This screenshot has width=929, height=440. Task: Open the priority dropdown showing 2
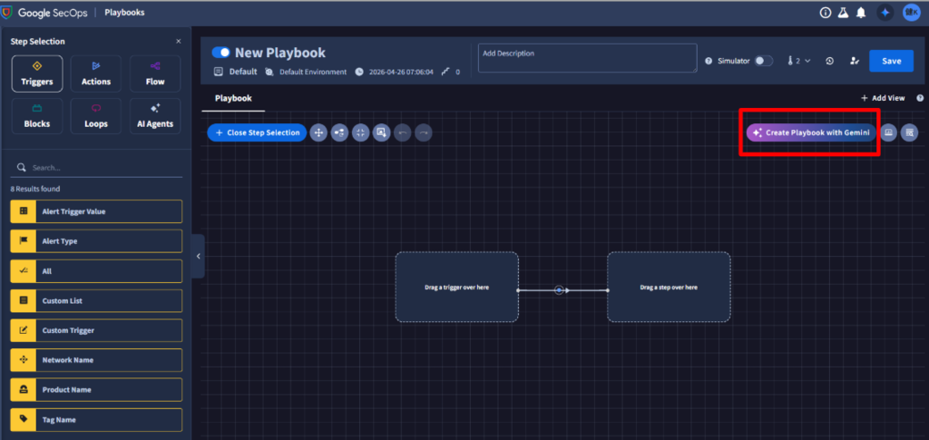click(799, 61)
